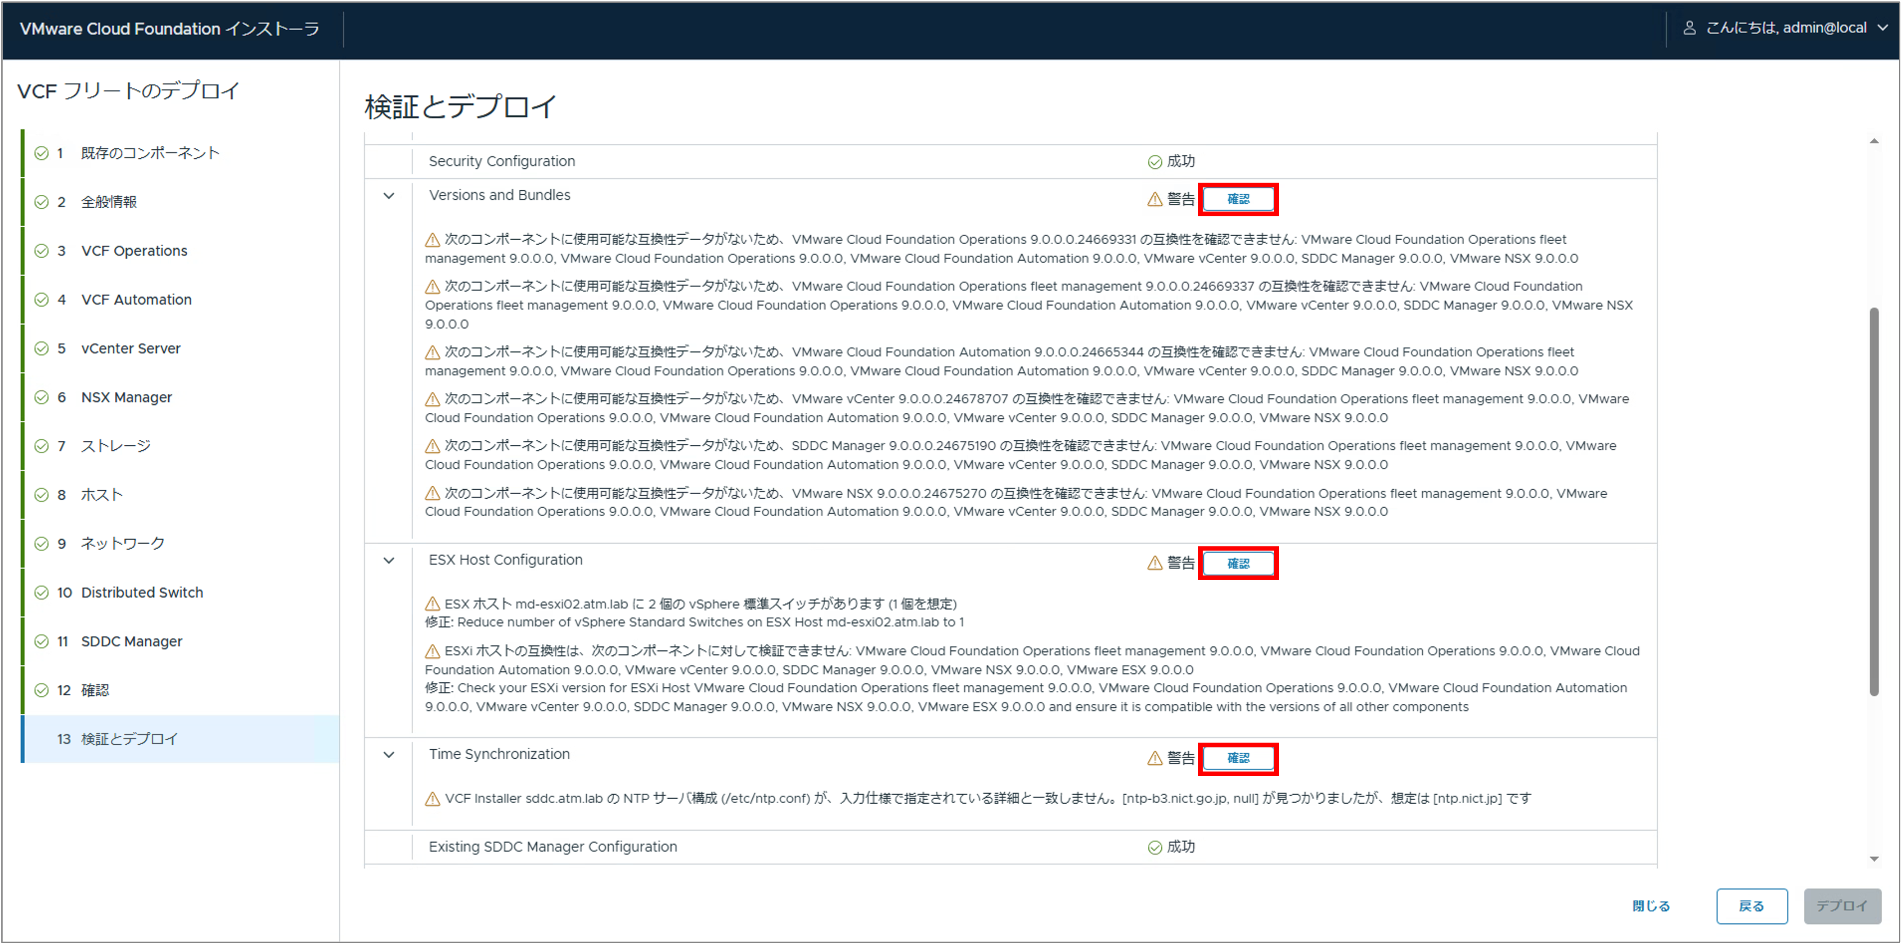Go to step 2 全般情報
Screen dimensions: 1901x944
pos(181,202)
